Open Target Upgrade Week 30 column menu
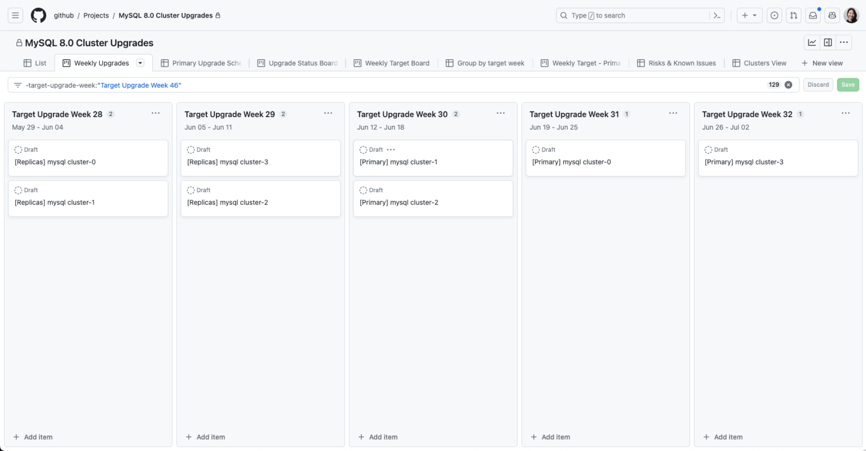Screen dimensions: 866x451 point(501,113)
